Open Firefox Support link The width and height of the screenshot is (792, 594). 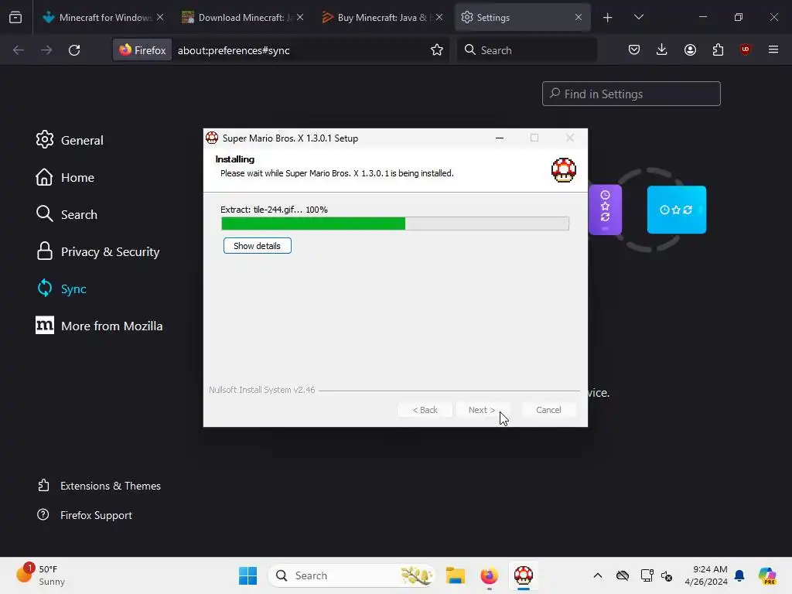(x=85, y=515)
